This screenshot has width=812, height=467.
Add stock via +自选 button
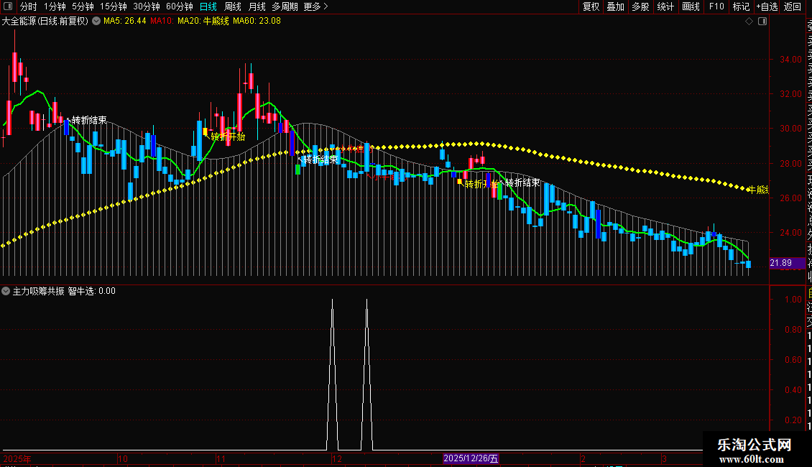[x=767, y=6]
